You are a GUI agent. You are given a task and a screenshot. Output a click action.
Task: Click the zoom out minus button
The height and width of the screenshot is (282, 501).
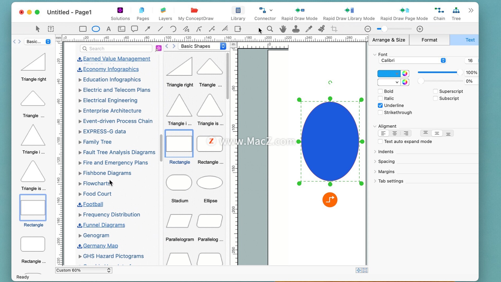click(x=368, y=29)
